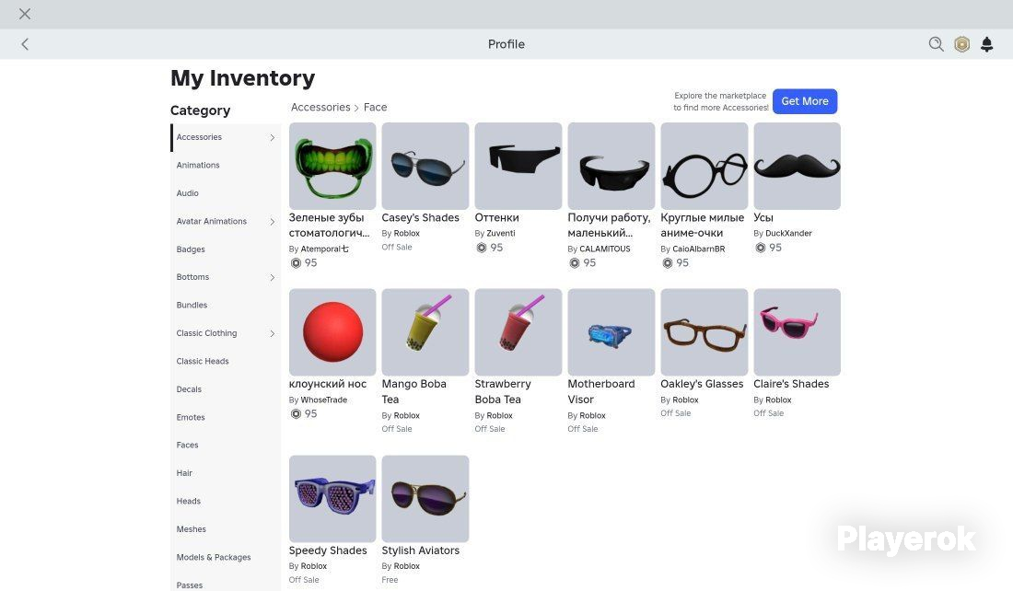Select the Heads category

(226, 501)
